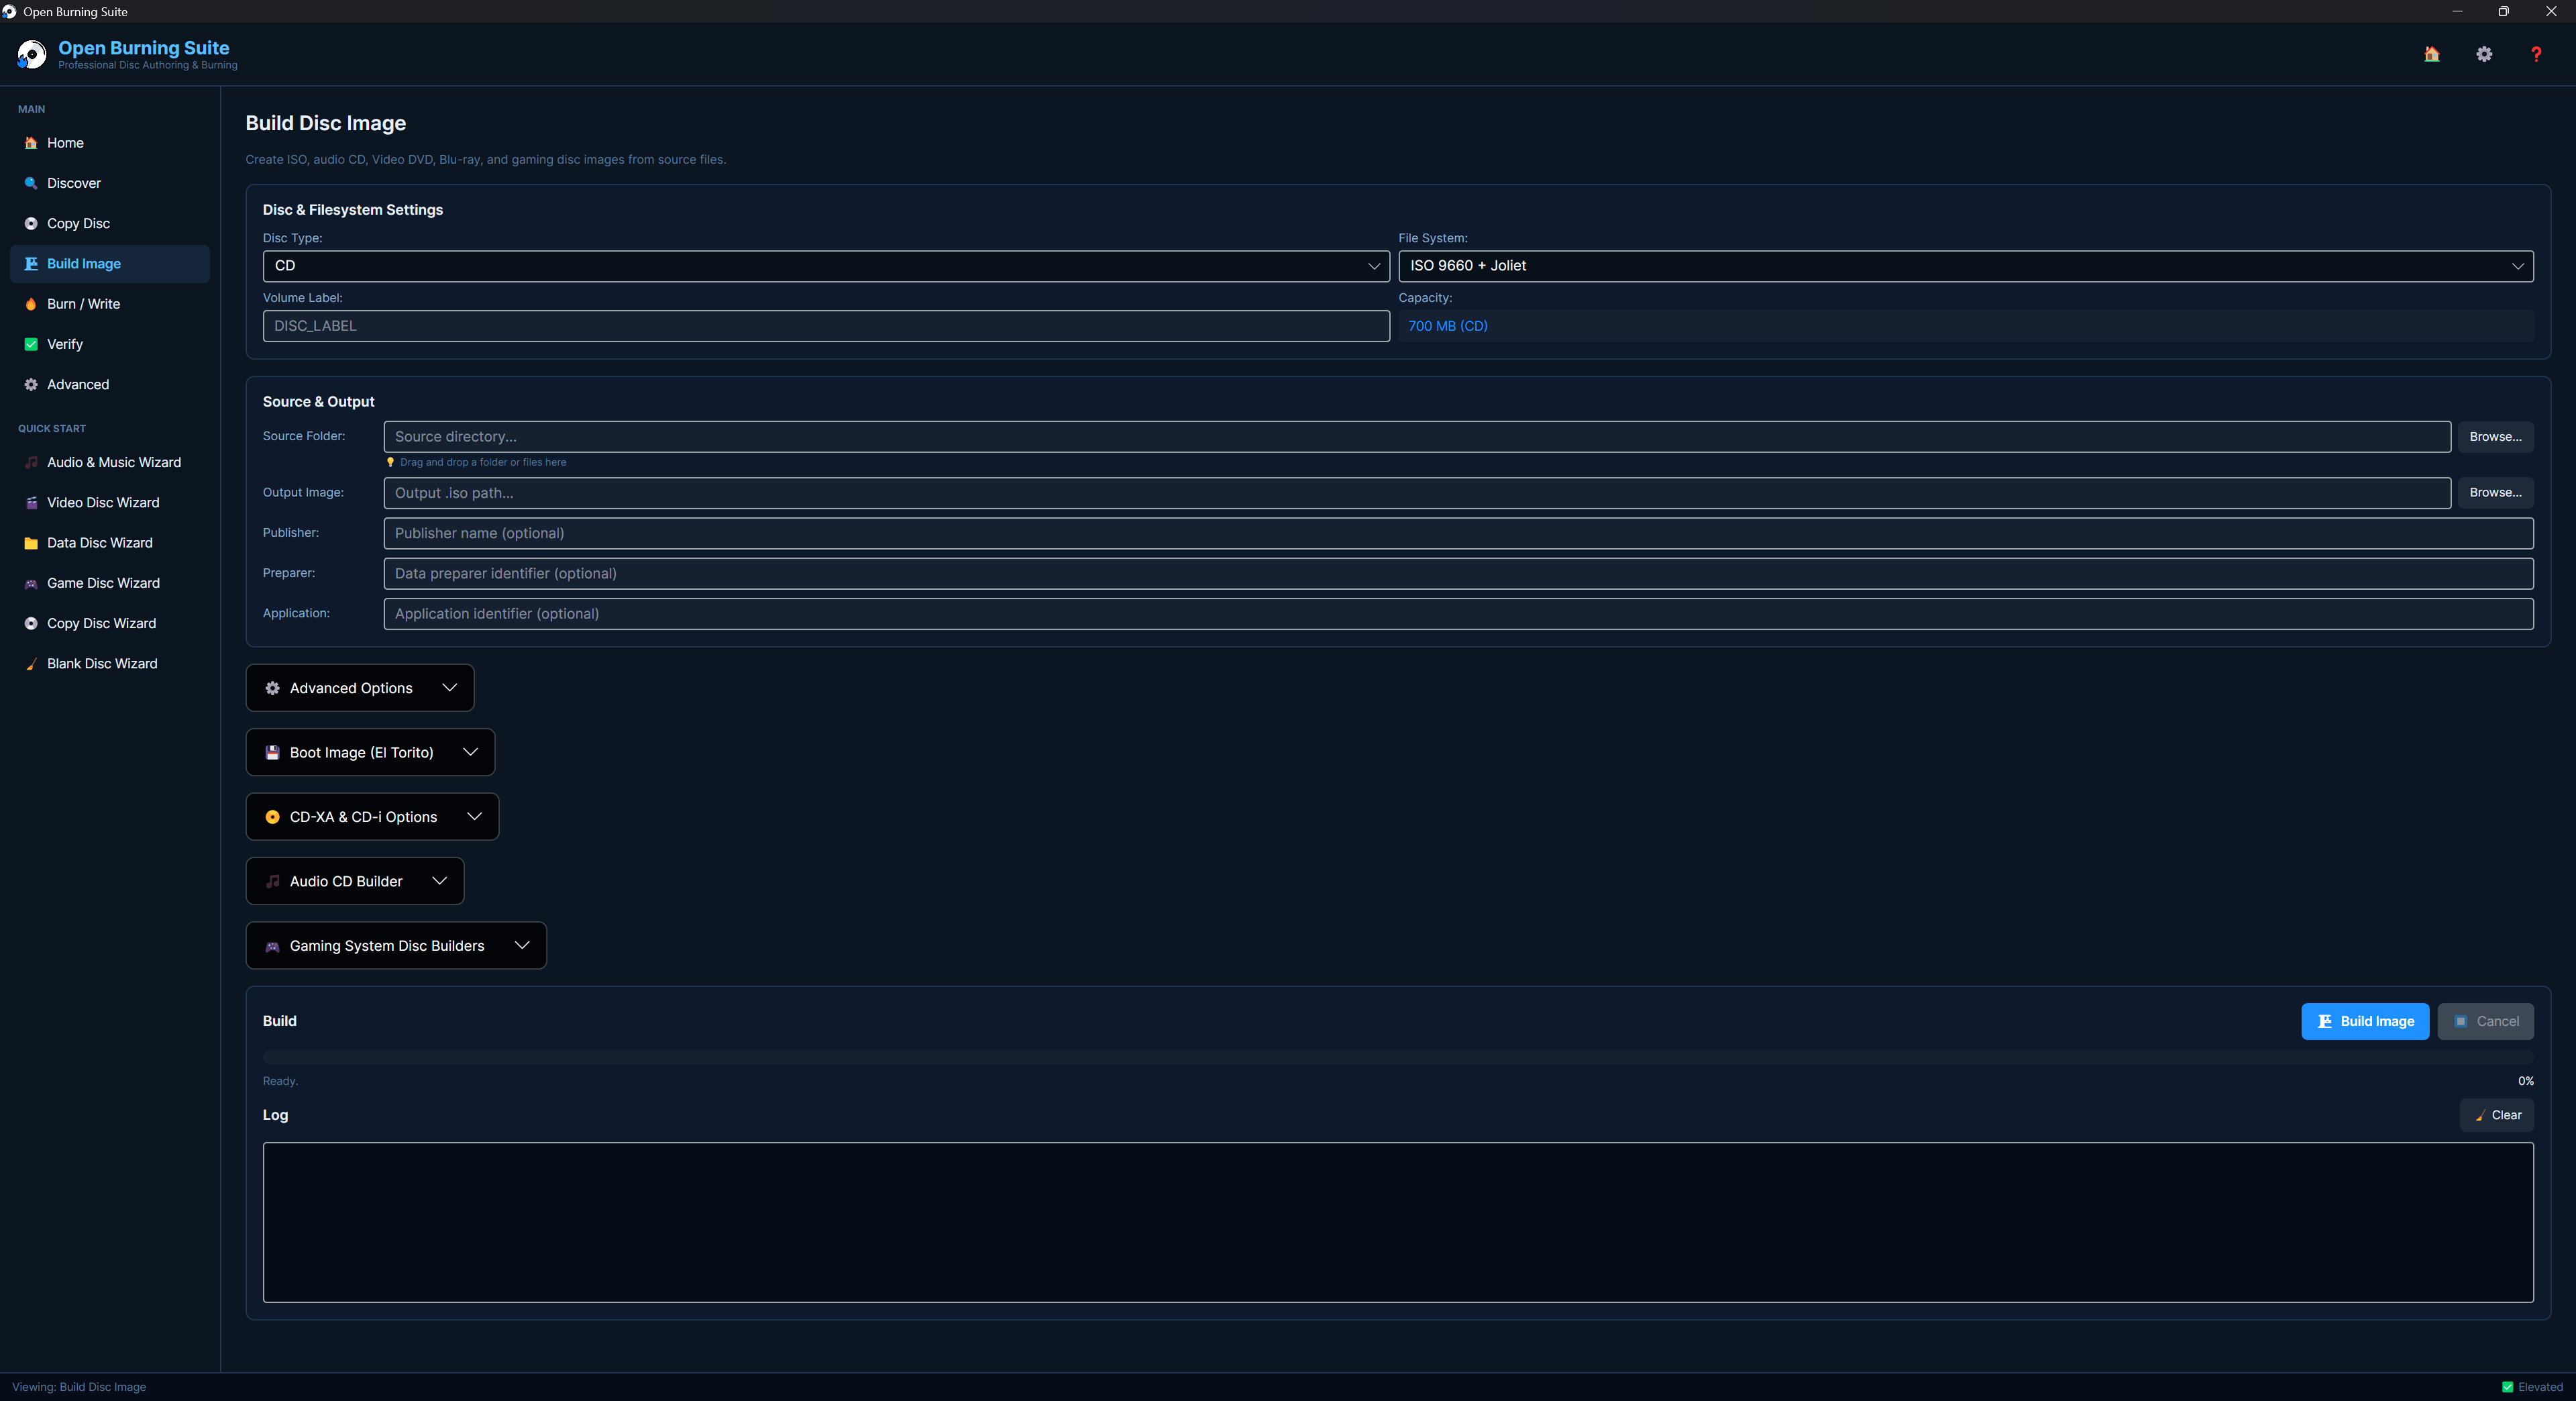Image resolution: width=2576 pixels, height=1401 pixels.
Task: Click the Cancel build button
Action: coord(2485,1021)
